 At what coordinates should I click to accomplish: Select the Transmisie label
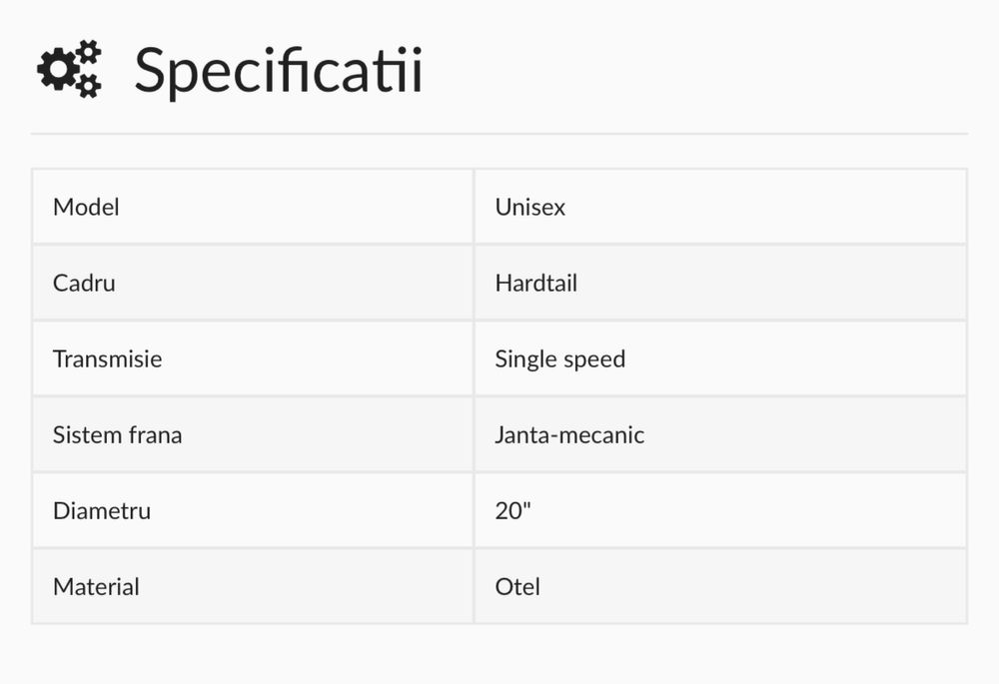(107, 358)
